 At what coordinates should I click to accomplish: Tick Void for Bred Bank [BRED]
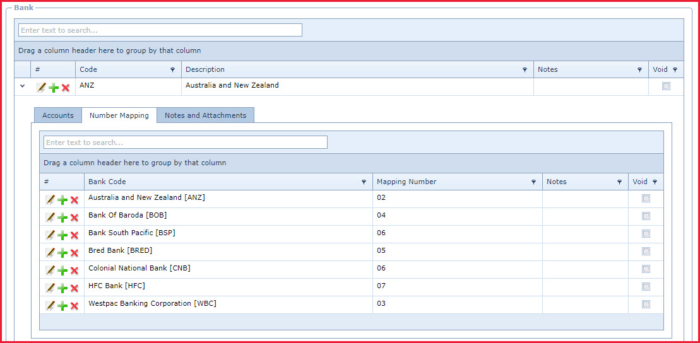pos(646,251)
